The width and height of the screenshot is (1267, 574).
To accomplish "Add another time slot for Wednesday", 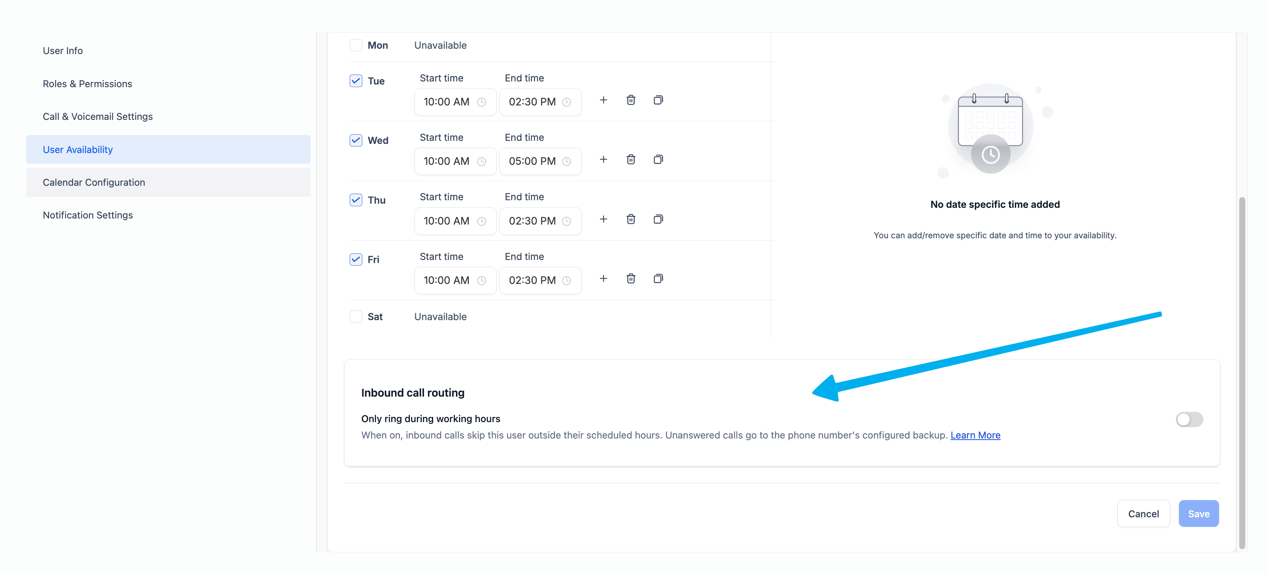I will point(603,160).
